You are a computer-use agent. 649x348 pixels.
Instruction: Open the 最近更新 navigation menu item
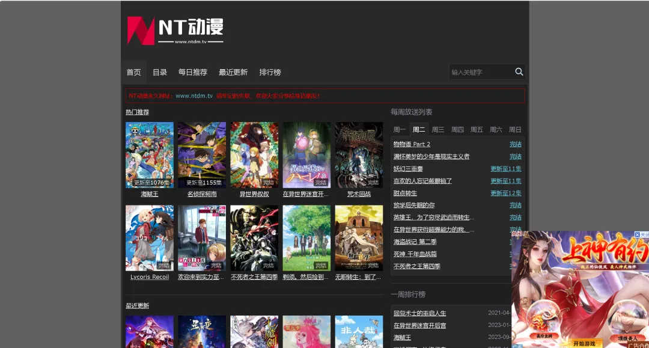pyautogui.click(x=233, y=72)
